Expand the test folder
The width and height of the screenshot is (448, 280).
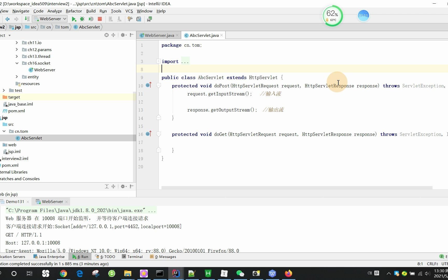(x=4, y=90)
